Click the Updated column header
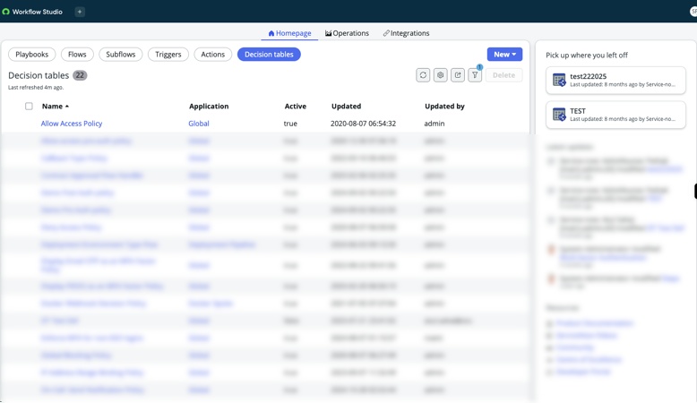 [x=347, y=107]
